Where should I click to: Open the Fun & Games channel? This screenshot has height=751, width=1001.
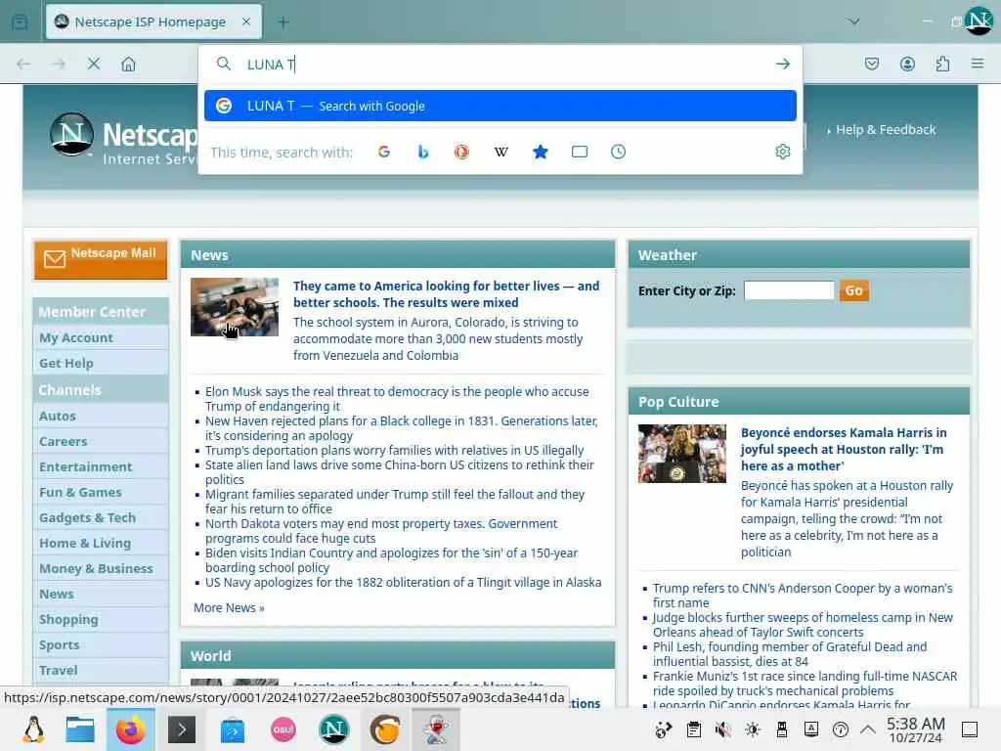point(80,493)
